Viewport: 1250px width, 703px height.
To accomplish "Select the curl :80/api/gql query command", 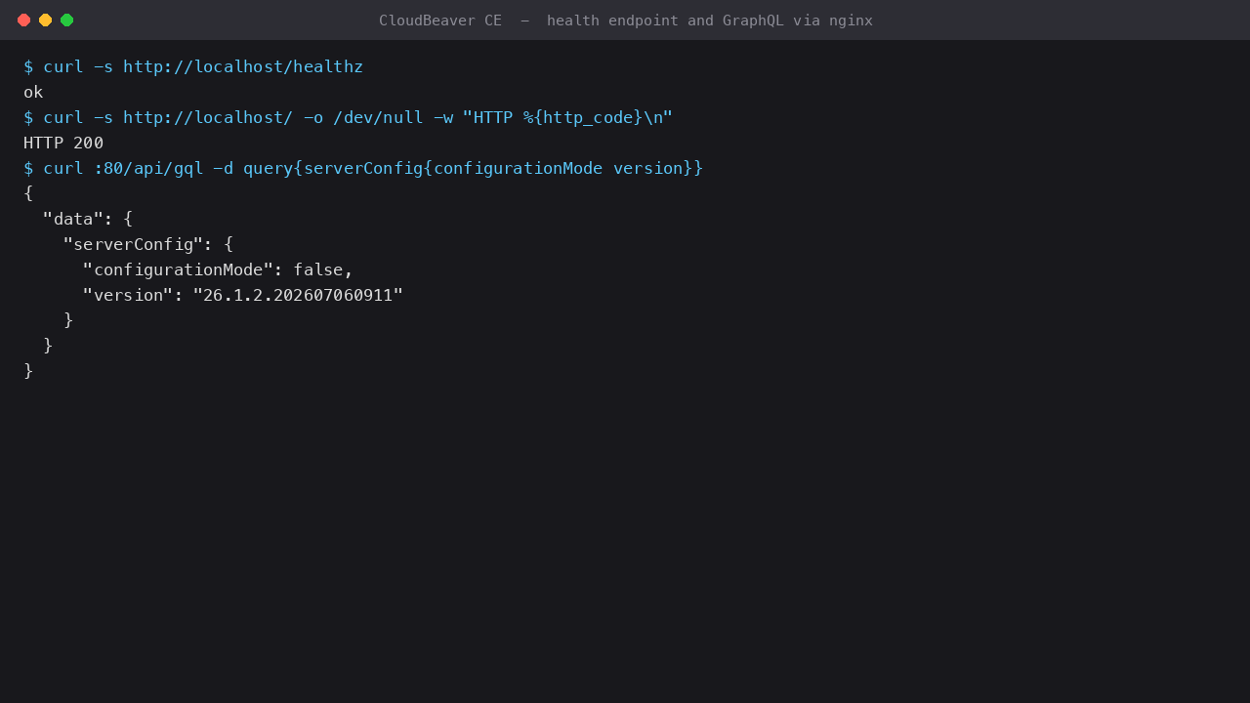I will (363, 168).
